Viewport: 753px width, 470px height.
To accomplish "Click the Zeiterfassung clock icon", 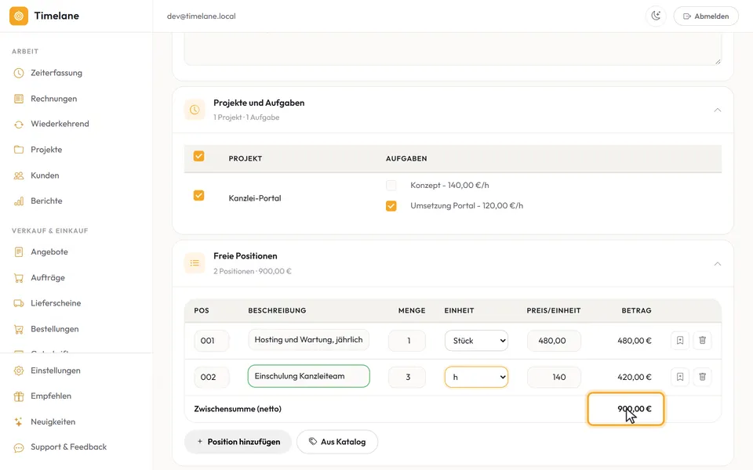I will pos(19,73).
